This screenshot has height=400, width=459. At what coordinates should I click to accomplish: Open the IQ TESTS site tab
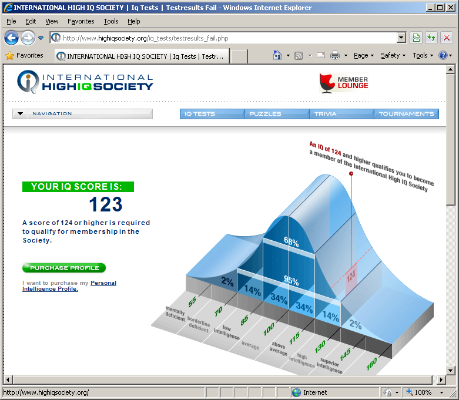(212, 114)
